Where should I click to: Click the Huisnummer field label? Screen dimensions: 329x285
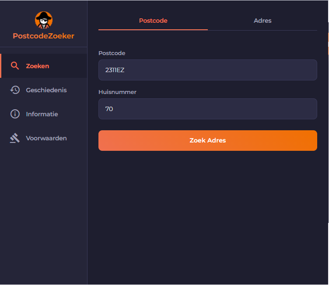click(x=117, y=92)
